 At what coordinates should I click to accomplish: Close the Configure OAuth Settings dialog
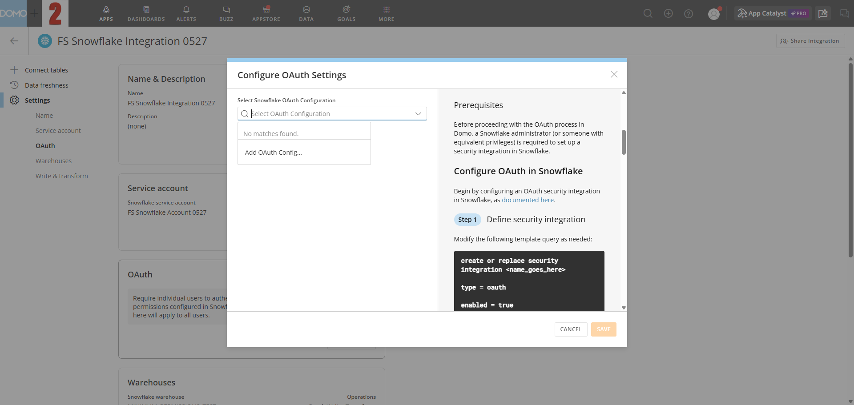[x=614, y=74]
